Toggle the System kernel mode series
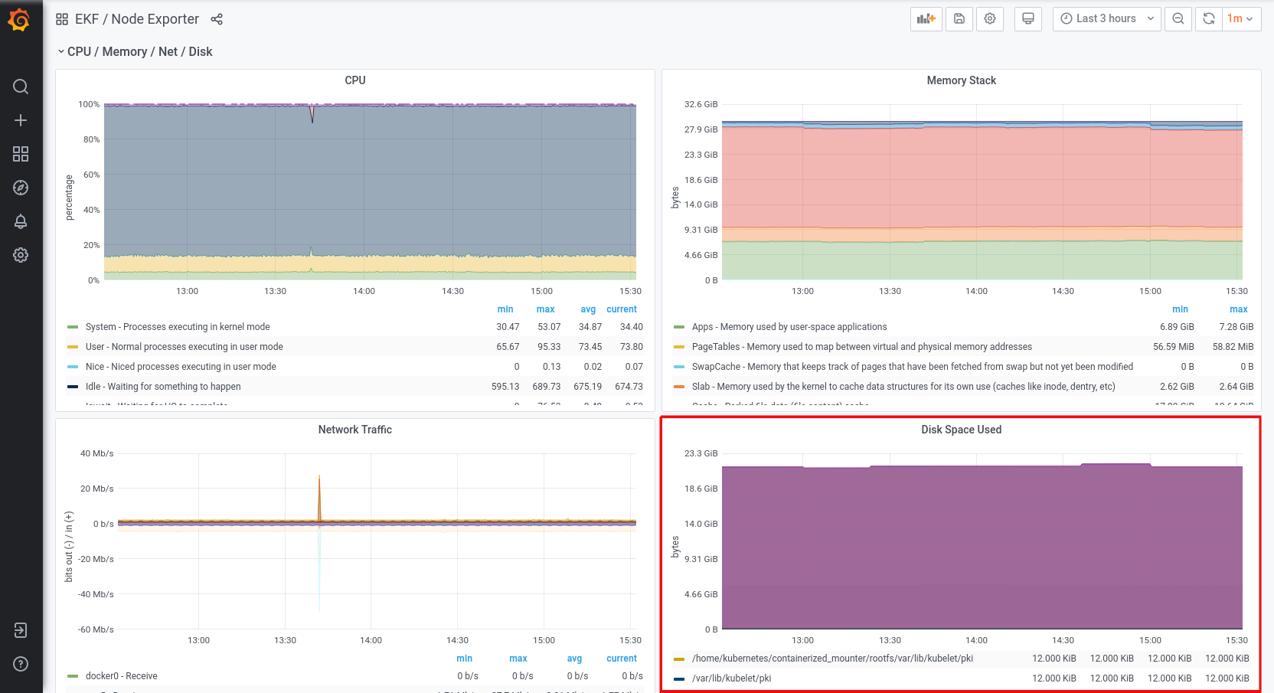 pyautogui.click(x=178, y=327)
